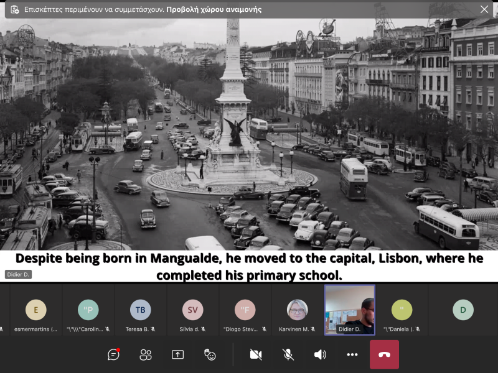Click the green D participant avatar
The height and width of the screenshot is (373, 498).
(463, 310)
